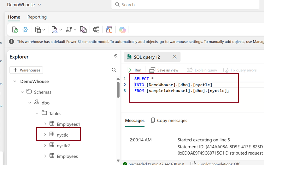
Task: Collapse the Explorer pane with double chevron
Action: pyautogui.click(x=115, y=56)
